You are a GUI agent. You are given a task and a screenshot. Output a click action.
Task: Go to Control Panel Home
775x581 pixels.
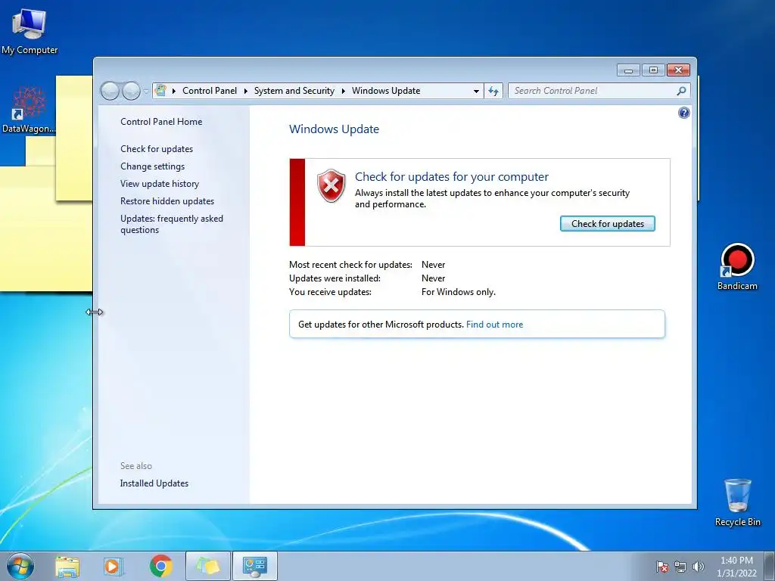[161, 122]
